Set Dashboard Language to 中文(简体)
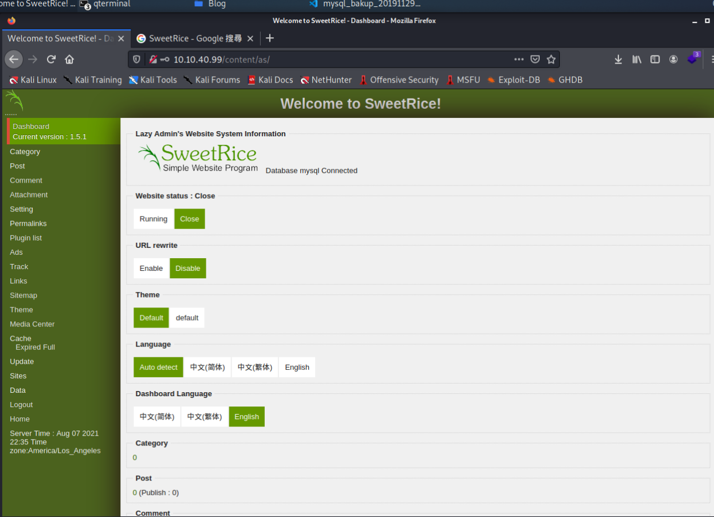Viewport: 714px width, 517px height. [x=157, y=417]
